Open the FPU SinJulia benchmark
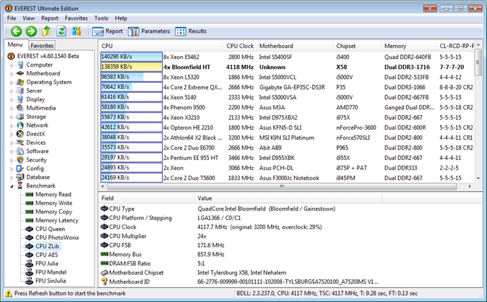The width and height of the screenshot is (487, 302). [51, 281]
